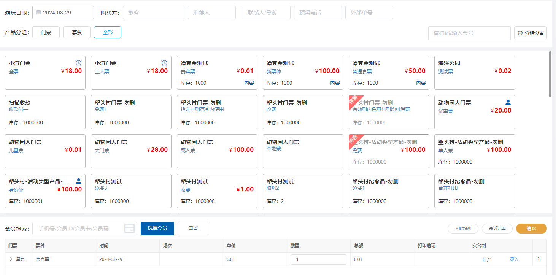Filter products by 套票 group

[77, 33]
